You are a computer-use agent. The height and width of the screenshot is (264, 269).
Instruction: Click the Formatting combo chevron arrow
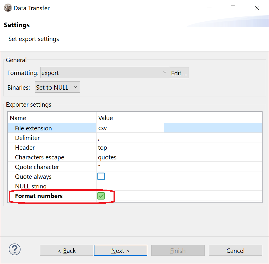point(164,72)
